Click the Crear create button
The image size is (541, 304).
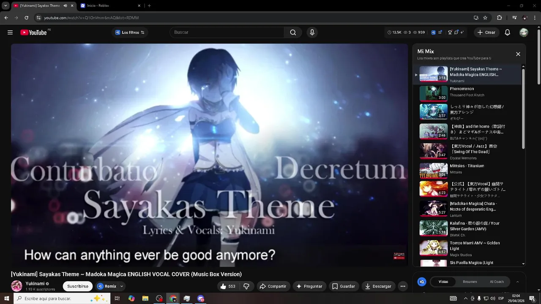[x=486, y=33]
